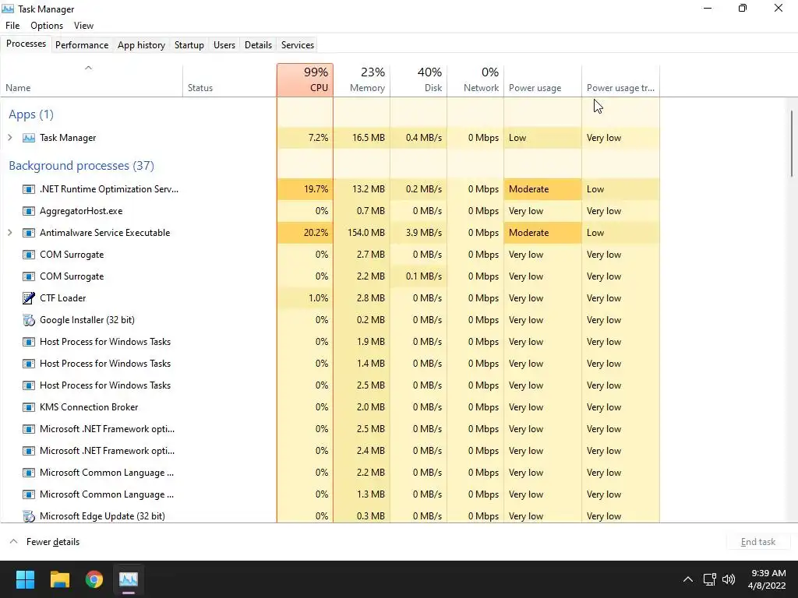Expand the Task Manager app row
The image size is (798, 598).
point(9,138)
